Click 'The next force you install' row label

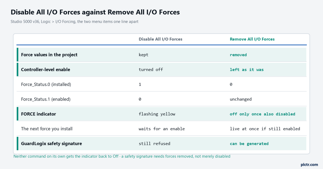click(x=47, y=129)
